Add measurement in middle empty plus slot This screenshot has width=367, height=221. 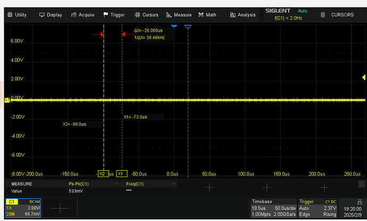tap(267, 187)
